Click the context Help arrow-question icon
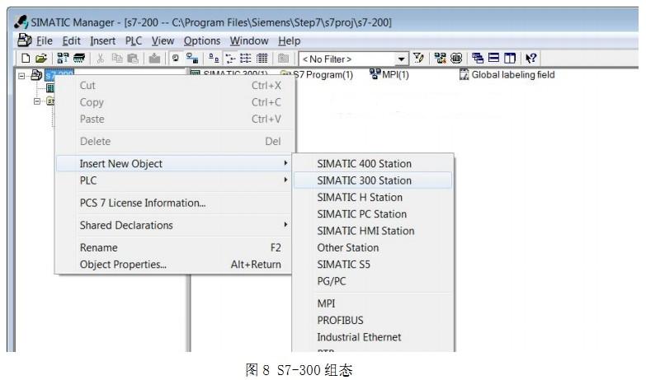 coord(531,58)
